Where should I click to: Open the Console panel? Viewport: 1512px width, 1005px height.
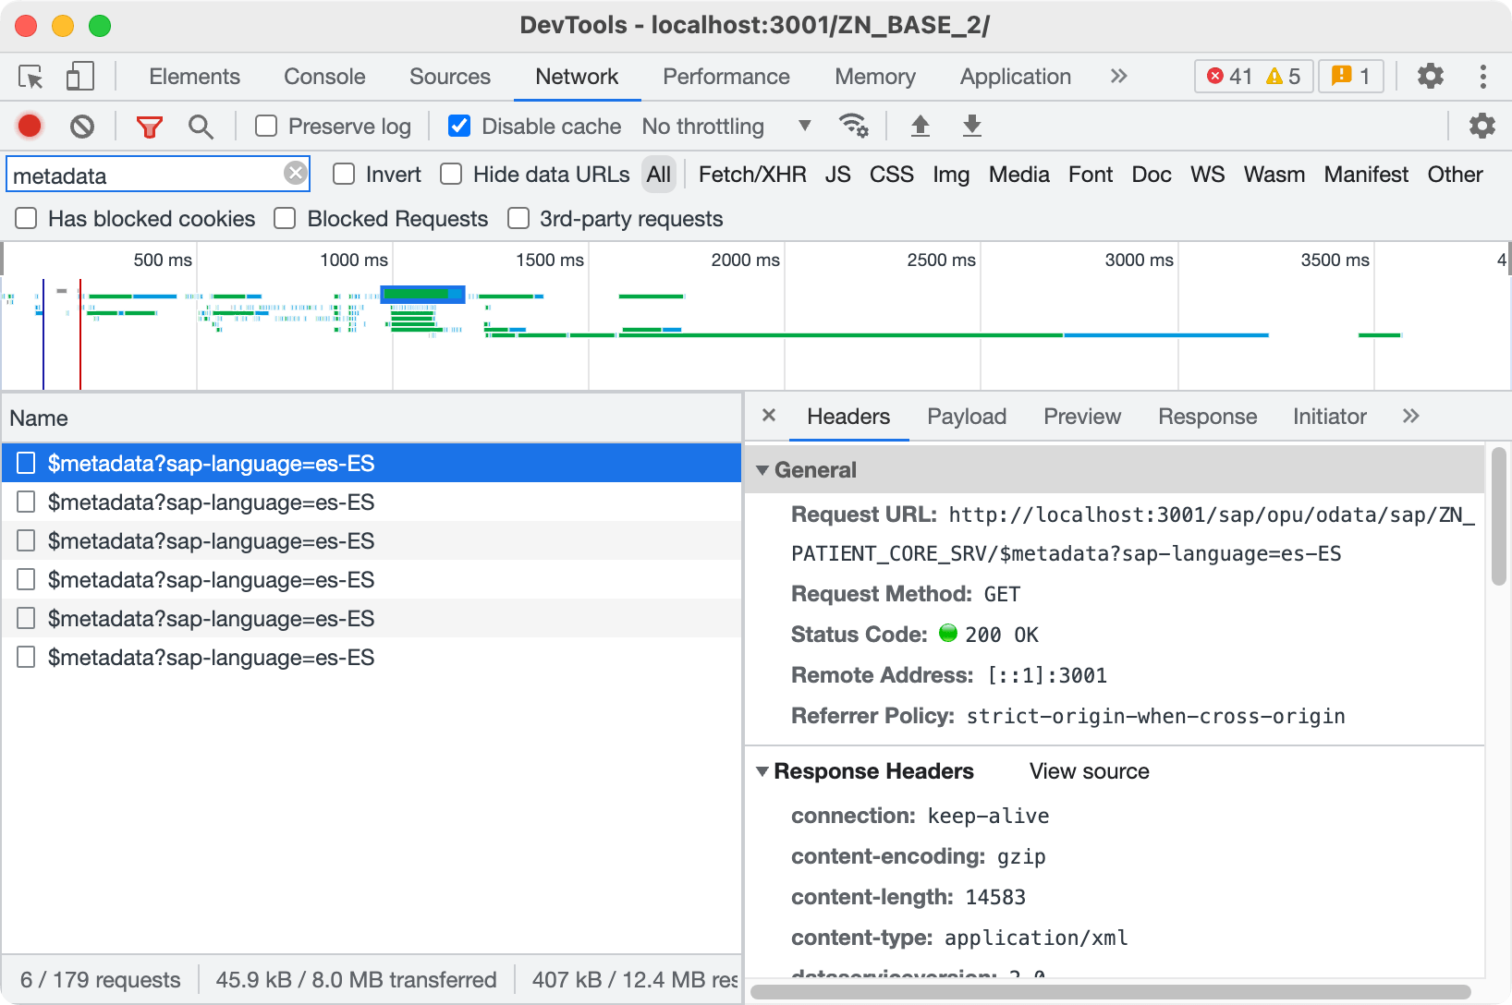pyautogui.click(x=323, y=77)
